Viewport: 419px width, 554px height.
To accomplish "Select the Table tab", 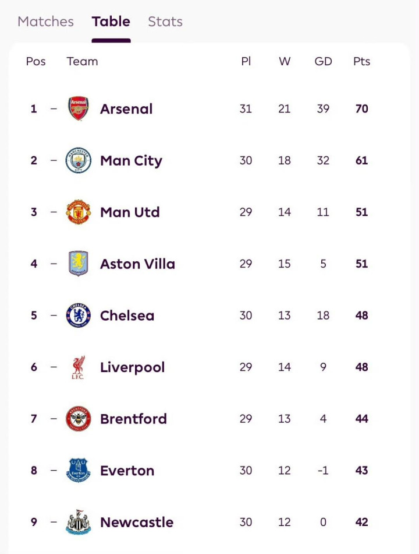I will 111,22.
